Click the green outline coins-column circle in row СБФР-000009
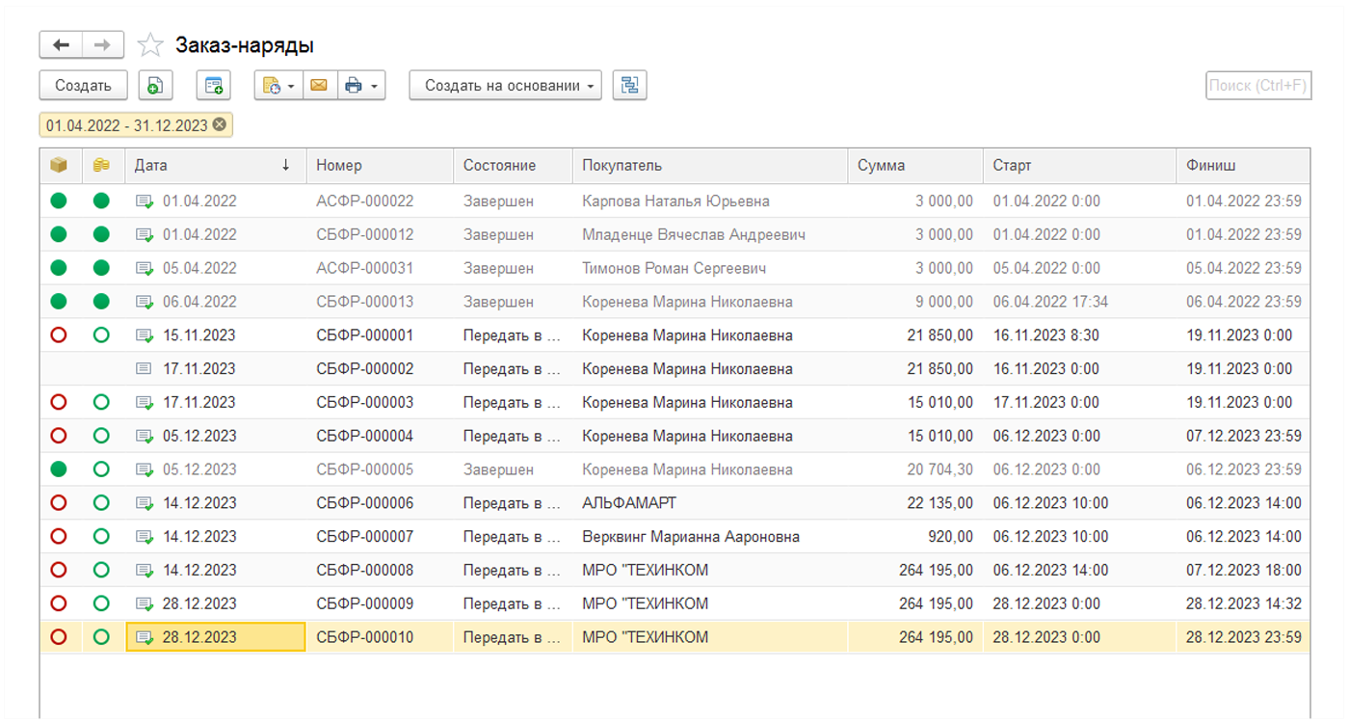Screen dimensions: 1349x723 pos(101,603)
